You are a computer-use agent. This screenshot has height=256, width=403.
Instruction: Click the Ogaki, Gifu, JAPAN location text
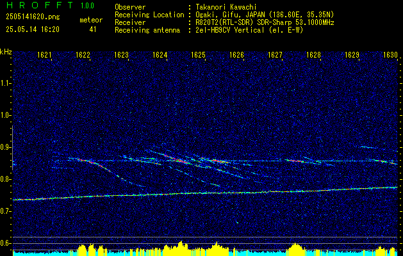[265, 15]
